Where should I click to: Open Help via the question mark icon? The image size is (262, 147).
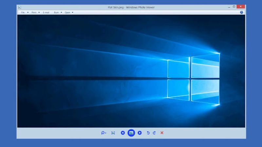[x=242, y=12]
